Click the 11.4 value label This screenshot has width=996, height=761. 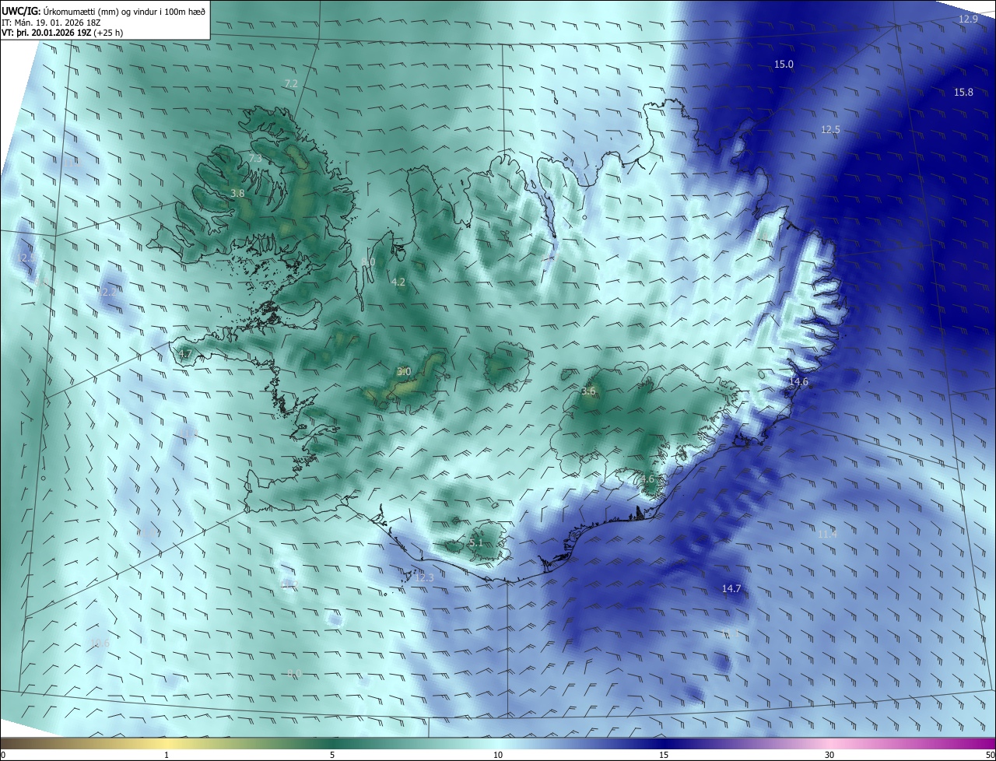(x=827, y=534)
